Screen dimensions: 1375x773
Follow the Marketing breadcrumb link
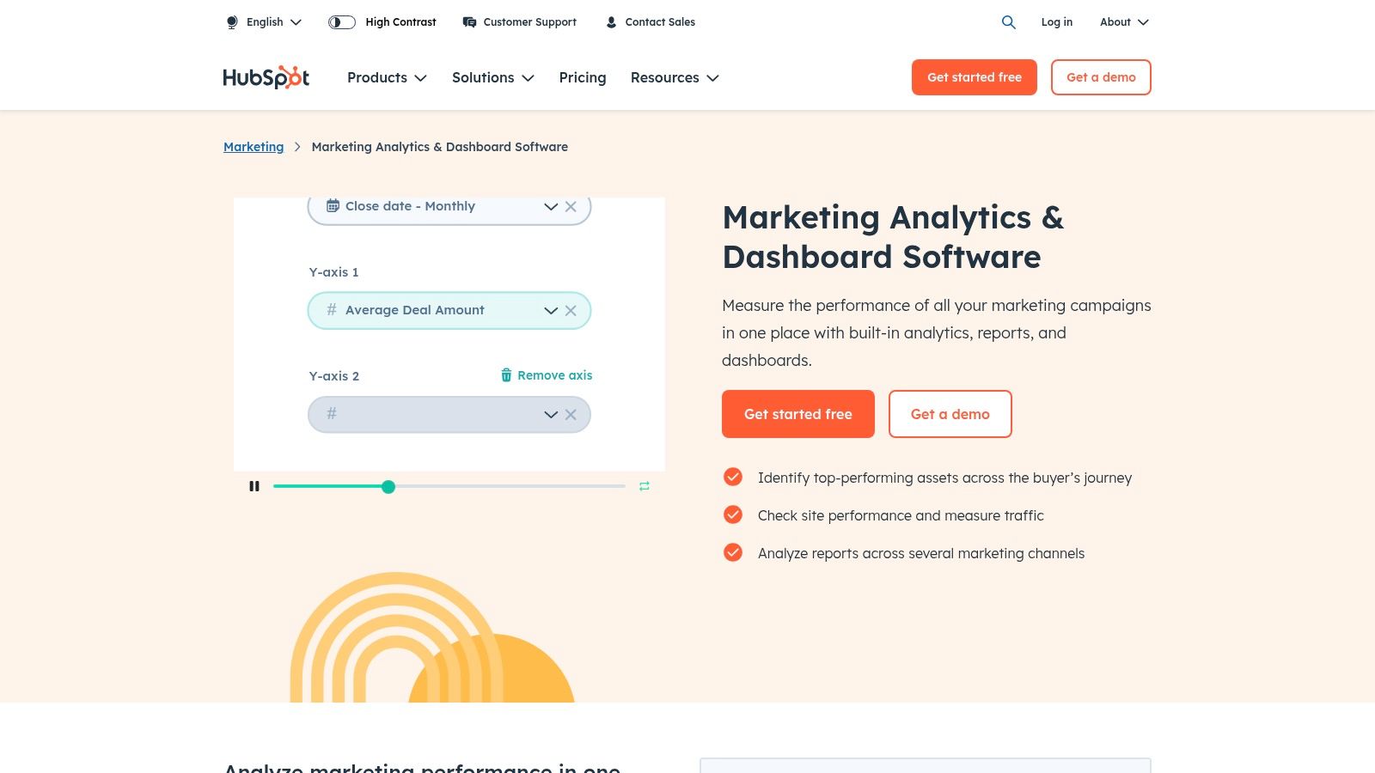tap(254, 147)
